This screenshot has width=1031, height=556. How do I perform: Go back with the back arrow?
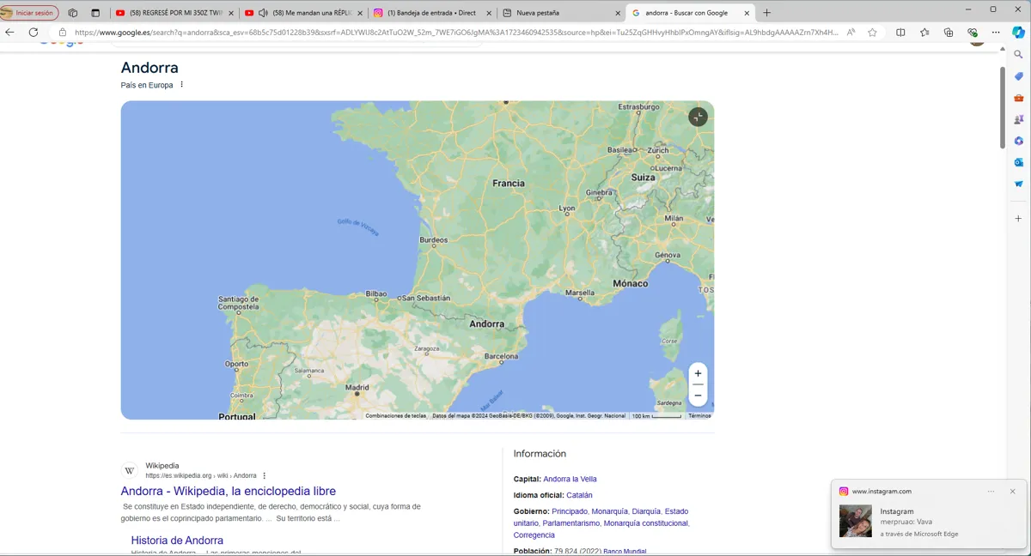tap(10, 33)
